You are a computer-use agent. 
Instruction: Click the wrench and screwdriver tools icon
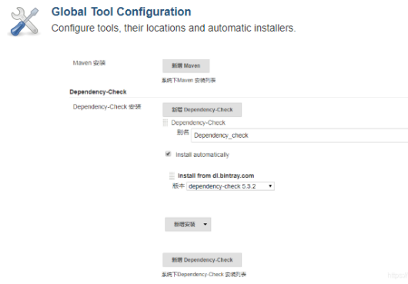(x=25, y=22)
